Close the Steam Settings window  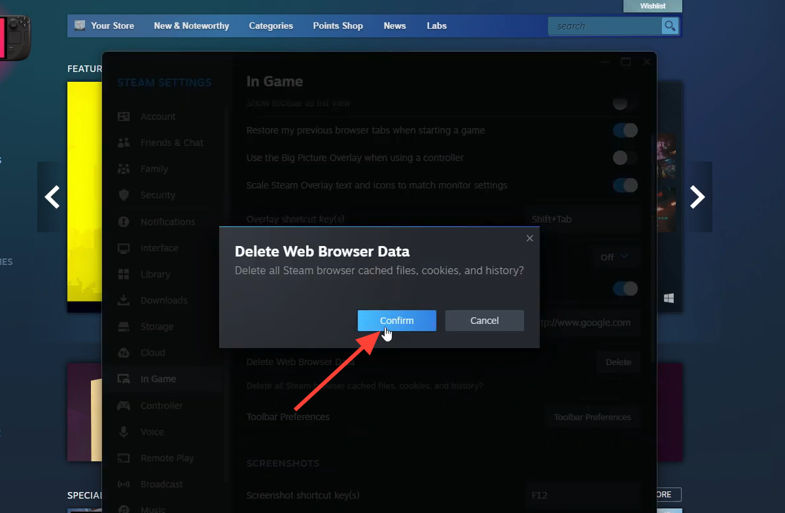[647, 62]
